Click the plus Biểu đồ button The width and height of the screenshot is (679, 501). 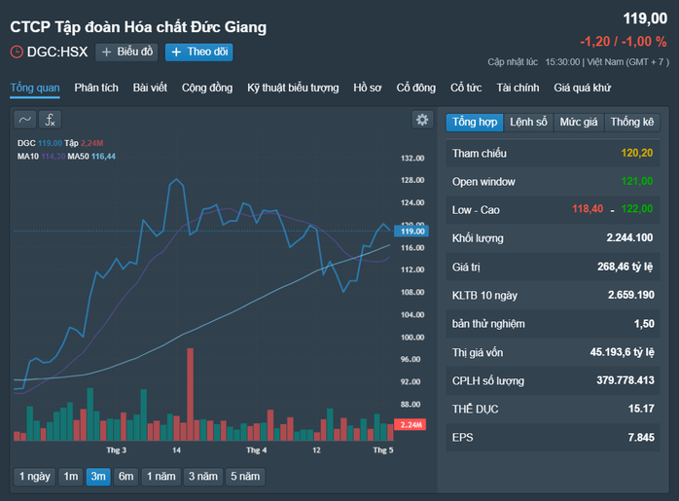tap(126, 52)
